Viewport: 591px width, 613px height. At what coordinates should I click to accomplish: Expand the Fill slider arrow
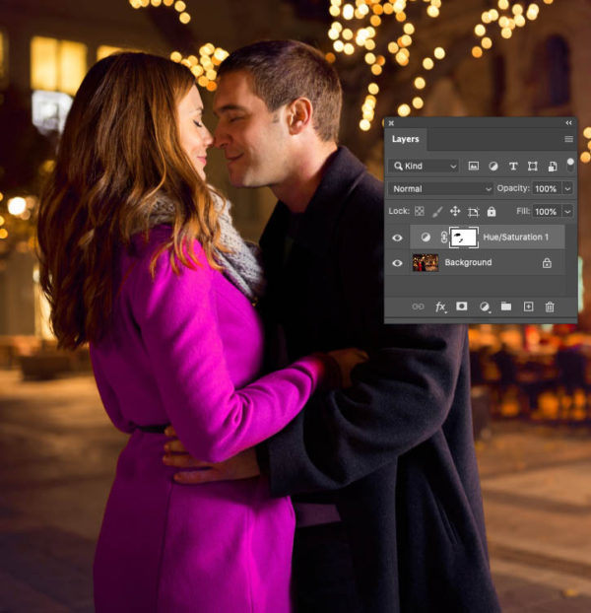pos(567,212)
